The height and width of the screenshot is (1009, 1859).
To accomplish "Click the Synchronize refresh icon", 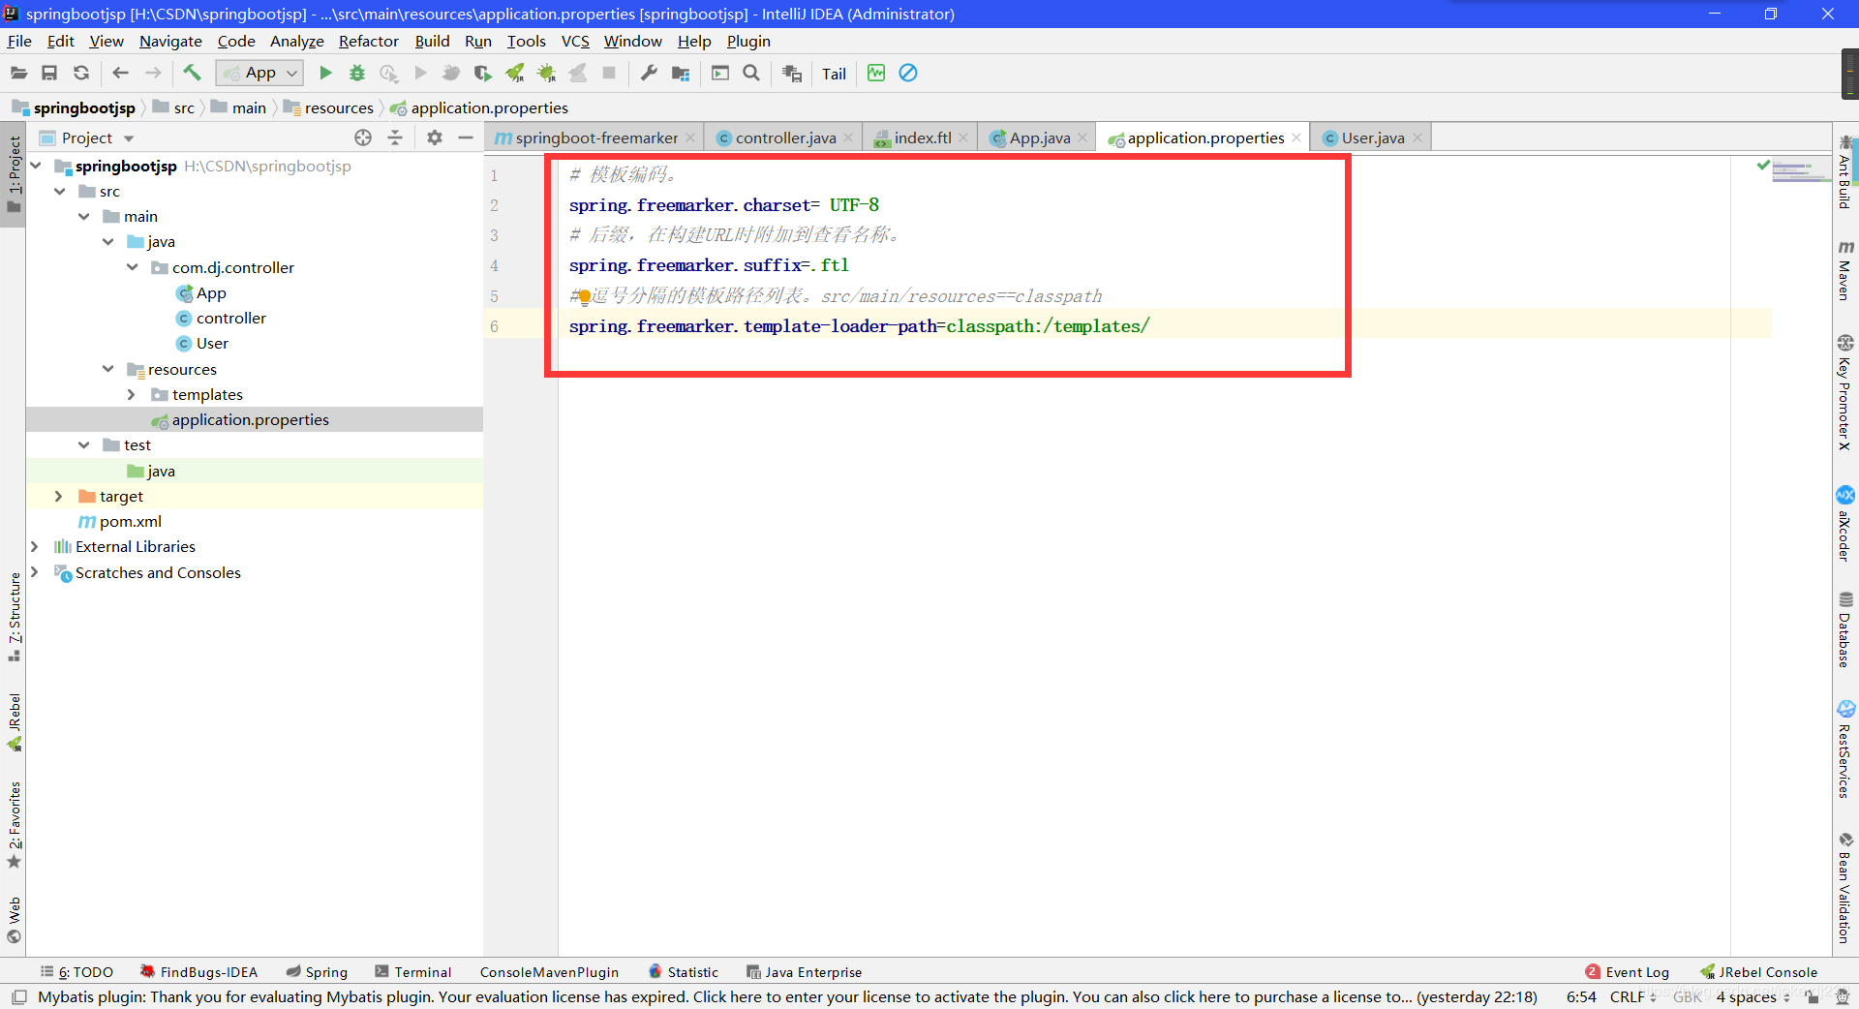I will pos(81,74).
